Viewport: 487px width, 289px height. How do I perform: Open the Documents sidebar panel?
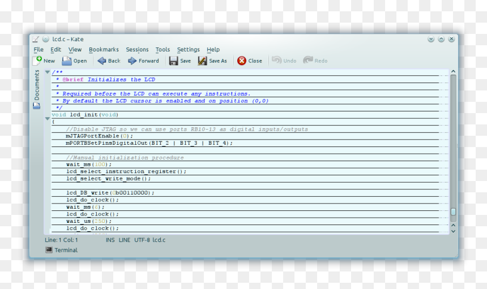(x=37, y=89)
